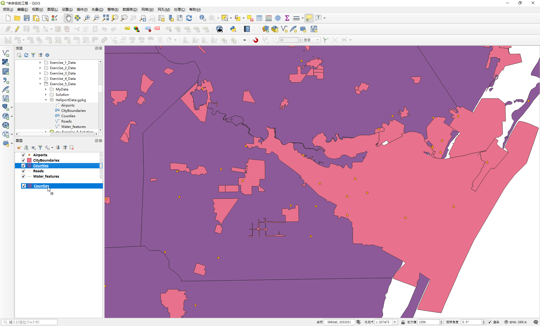Screen dimensions: 540x326
Task: Expand the MyData folder
Action: (46, 89)
